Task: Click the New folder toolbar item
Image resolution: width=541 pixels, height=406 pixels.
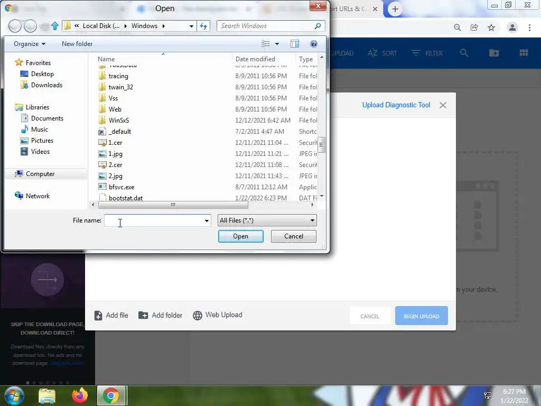Action: click(77, 44)
